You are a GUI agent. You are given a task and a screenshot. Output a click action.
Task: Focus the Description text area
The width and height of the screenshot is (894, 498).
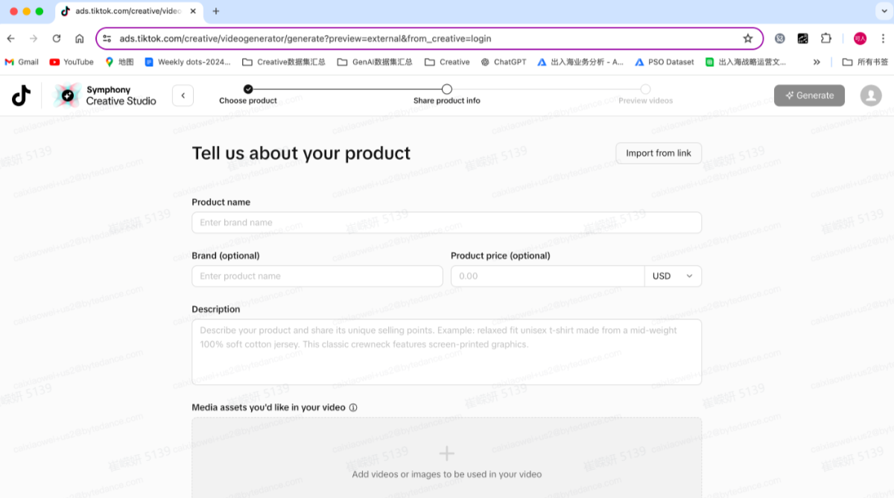[446, 352]
